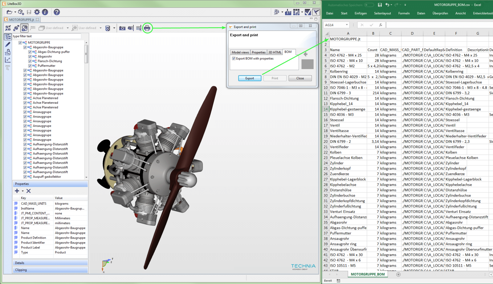Image resolution: width=493 pixels, height=284 pixels.
Task: Open the checkered cylinder render mode icon
Action: 108,28
